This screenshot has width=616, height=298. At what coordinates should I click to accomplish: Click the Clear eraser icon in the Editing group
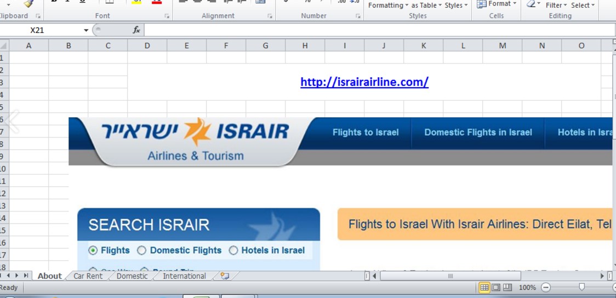(x=531, y=4)
